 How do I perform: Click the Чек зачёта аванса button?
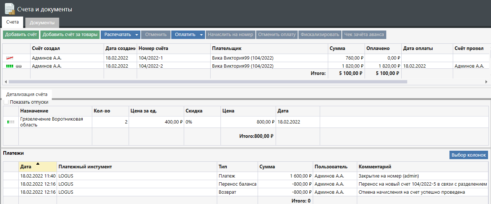point(364,35)
